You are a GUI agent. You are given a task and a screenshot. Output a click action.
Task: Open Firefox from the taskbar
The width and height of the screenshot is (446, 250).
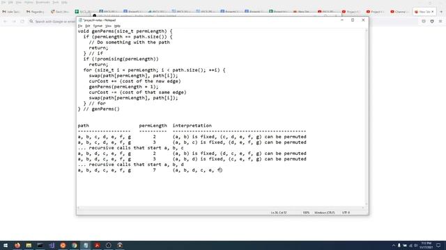click(x=17, y=245)
